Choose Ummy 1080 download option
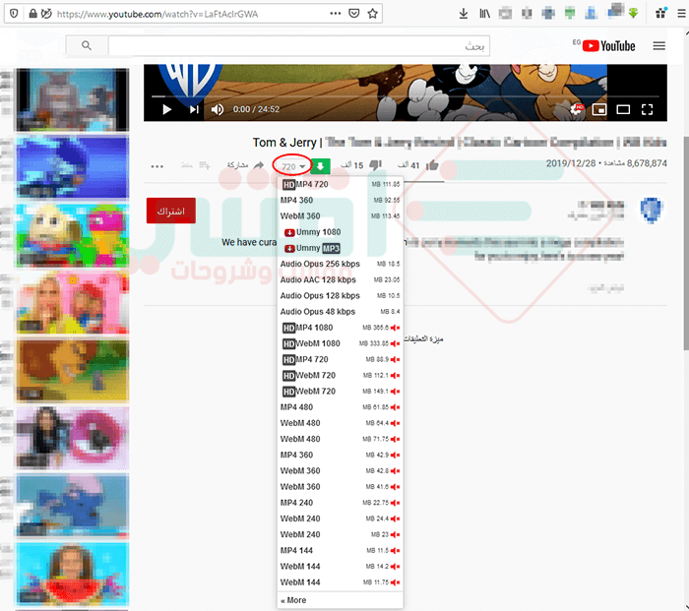 pyautogui.click(x=341, y=232)
